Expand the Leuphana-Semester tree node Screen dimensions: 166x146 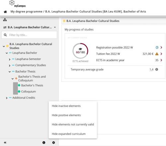(10, 59)
